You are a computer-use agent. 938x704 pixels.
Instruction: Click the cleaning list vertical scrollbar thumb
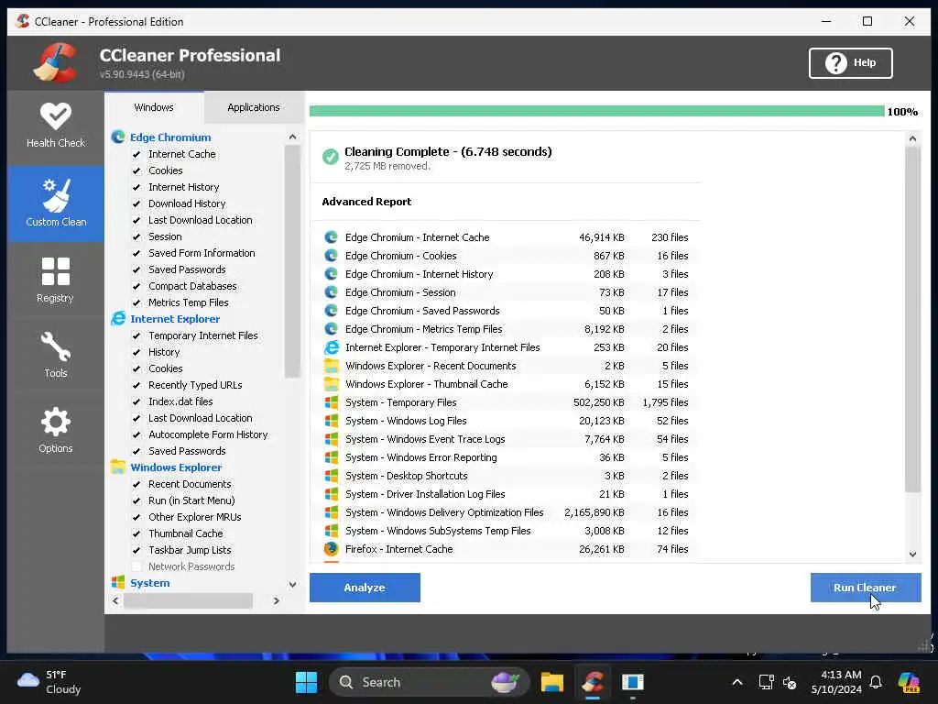click(x=292, y=261)
